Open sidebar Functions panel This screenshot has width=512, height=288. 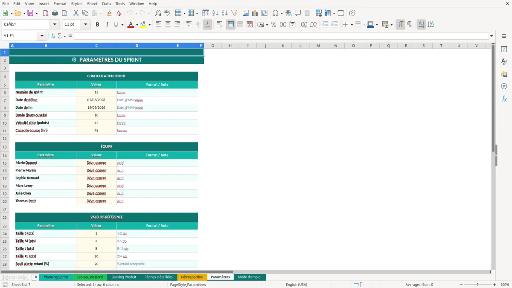pyautogui.click(x=504, y=99)
